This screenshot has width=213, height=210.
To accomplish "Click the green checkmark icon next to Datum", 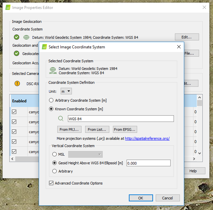I will pyautogui.click(x=17, y=37).
